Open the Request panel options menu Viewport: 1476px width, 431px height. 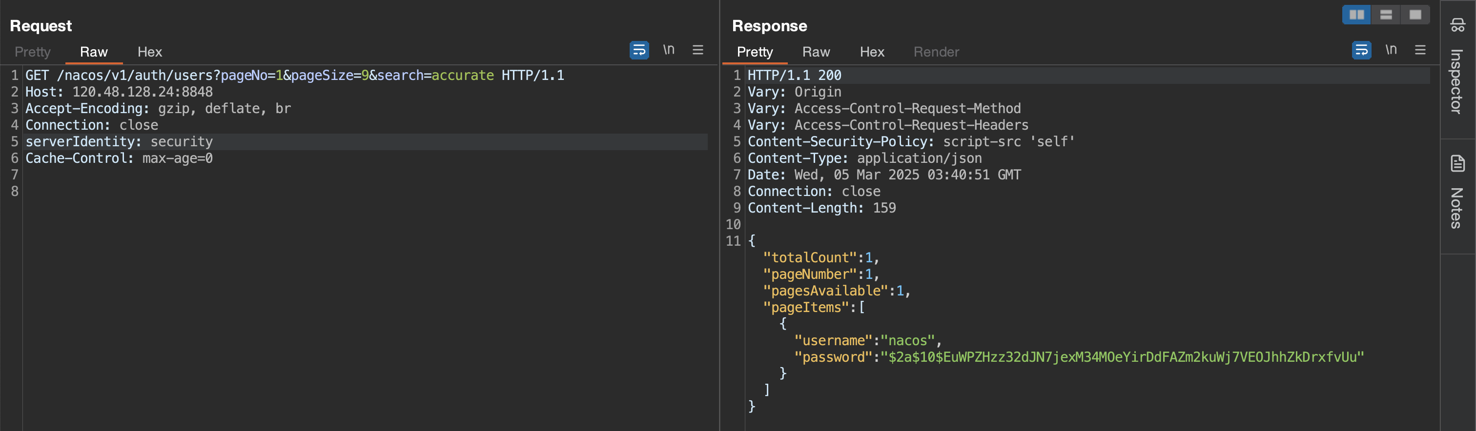[698, 50]
